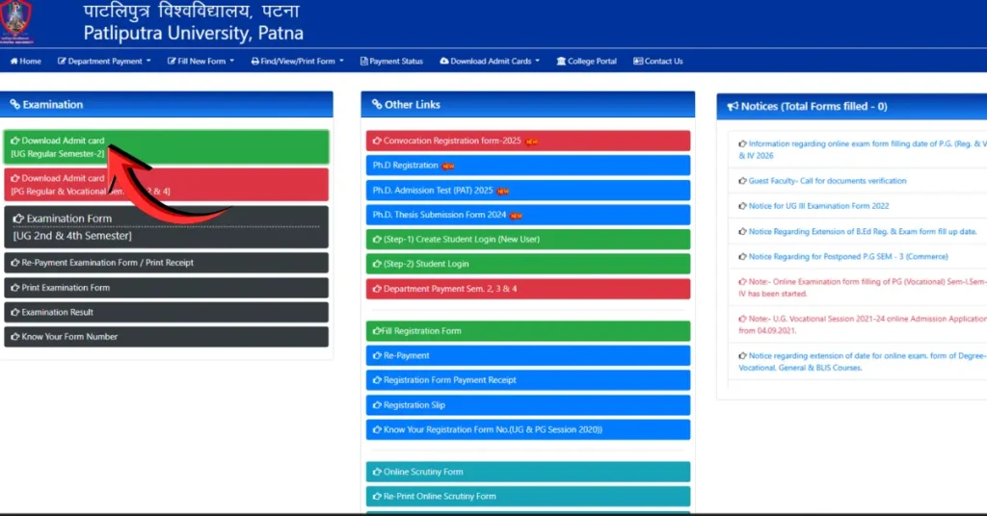This screenshot has width=987, height=516.
Task: Open Registration Form Payment Receipt
Action: [528, 380]
